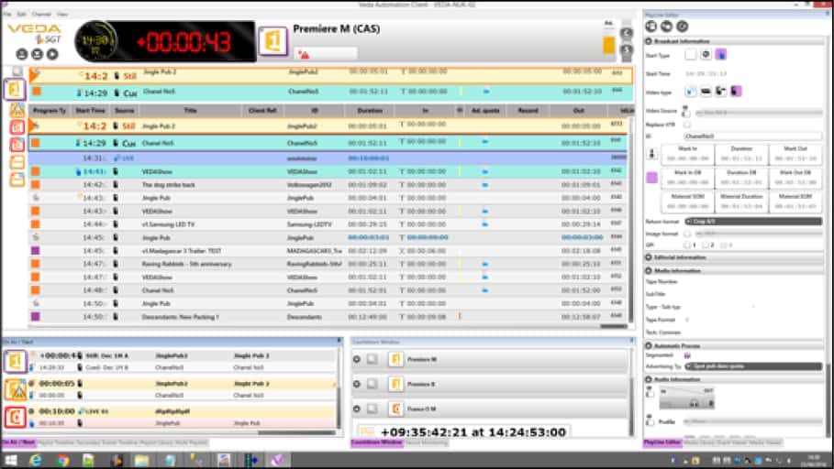This screenshot has width=834, height=469.
Task: Open the Channel menu
Action: coord(41,15)
